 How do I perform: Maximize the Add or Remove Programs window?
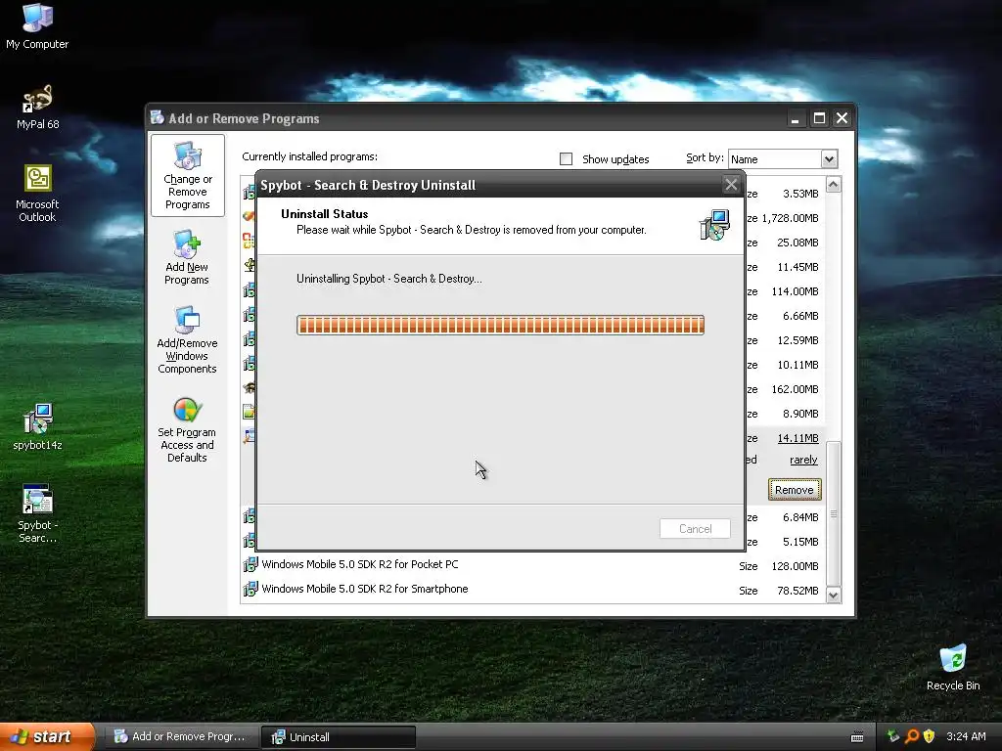click(819, 118)
